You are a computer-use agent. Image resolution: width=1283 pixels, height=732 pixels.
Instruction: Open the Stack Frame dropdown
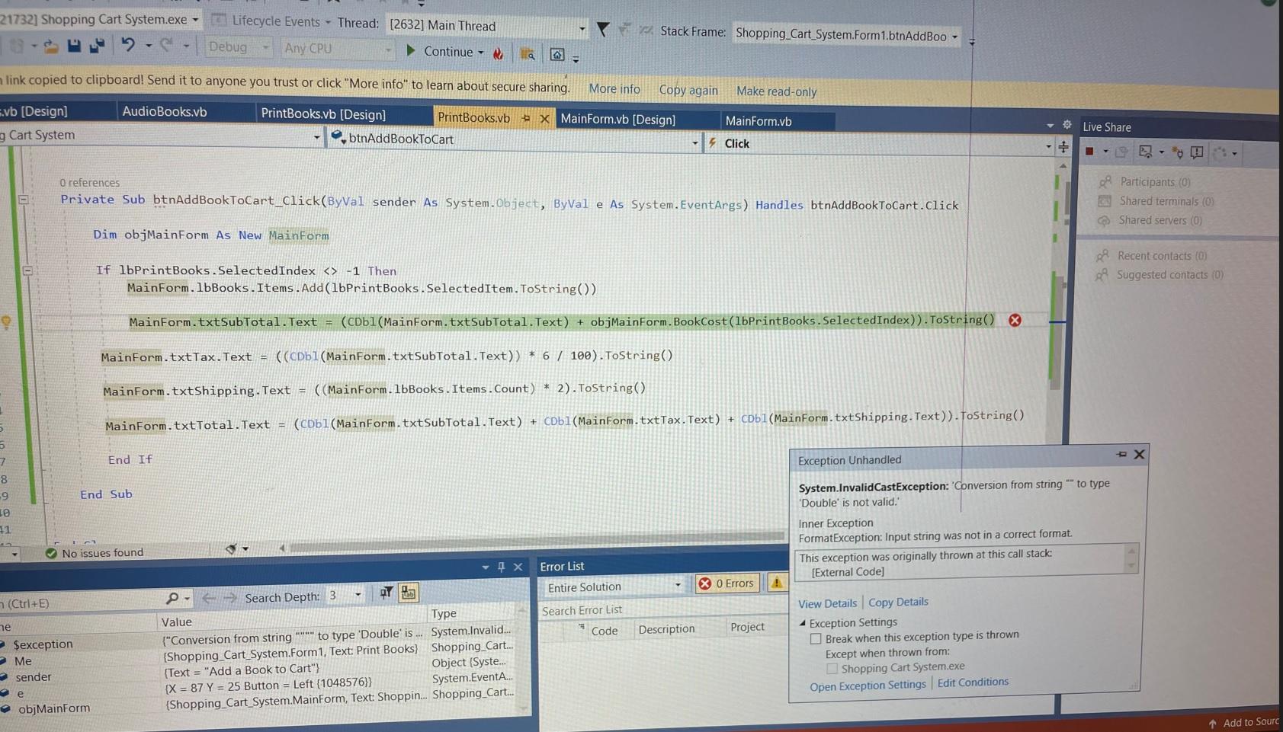954,37
